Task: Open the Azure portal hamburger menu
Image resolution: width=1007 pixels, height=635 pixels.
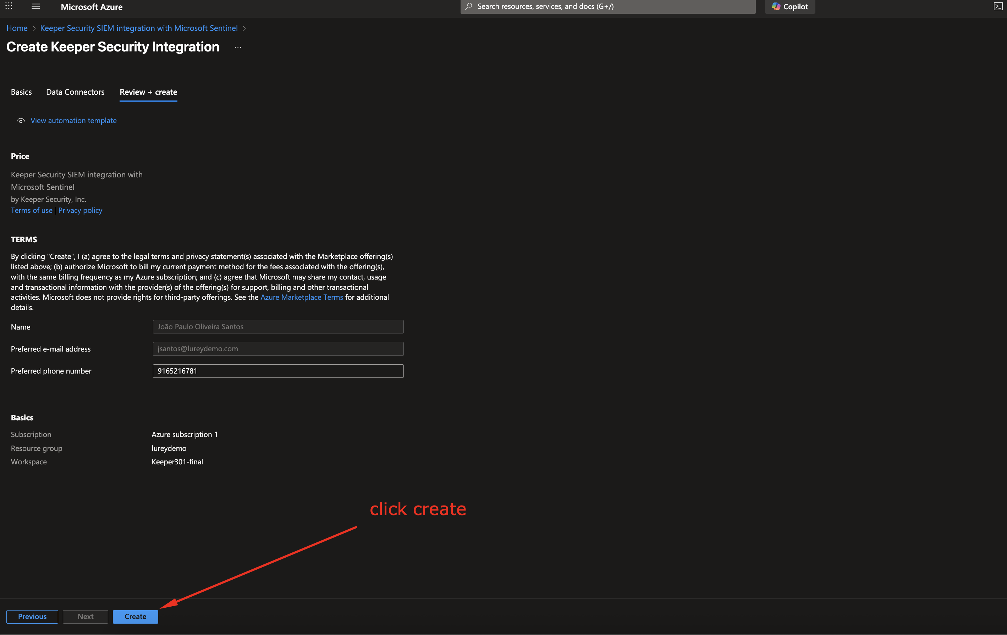Action: coord(35,6)
